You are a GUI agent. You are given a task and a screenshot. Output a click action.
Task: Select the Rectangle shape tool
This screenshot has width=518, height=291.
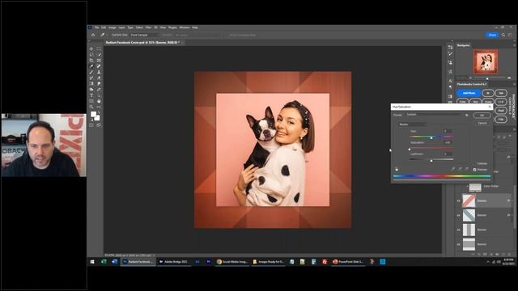point(91,101)
